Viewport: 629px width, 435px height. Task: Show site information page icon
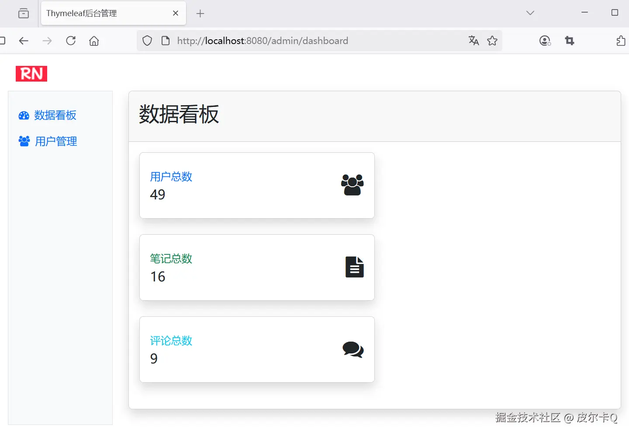tap(166, 41)
